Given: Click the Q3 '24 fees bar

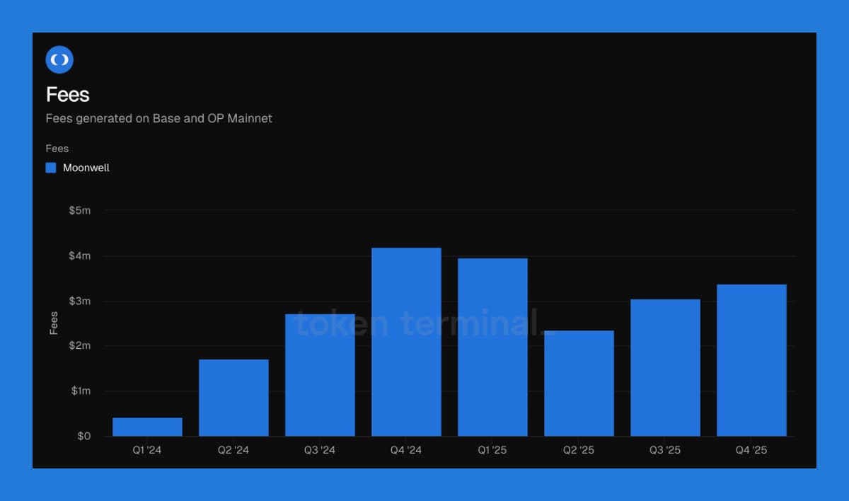Looking at the screenshot, I should [x=320, y=375].
